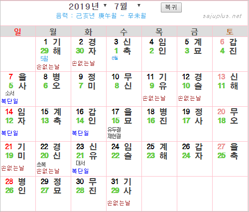Open the 7월 month dropdown arrow
249x212 pixels.
139,5
